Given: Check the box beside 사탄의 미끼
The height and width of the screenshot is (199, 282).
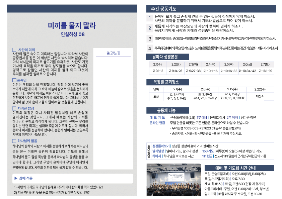Looking at the screenshot, I should point(14,49).
